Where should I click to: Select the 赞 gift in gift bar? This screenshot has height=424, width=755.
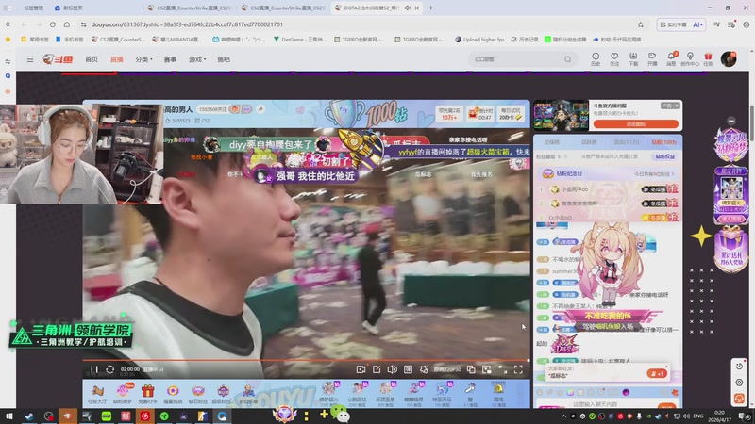coord(470,392)
